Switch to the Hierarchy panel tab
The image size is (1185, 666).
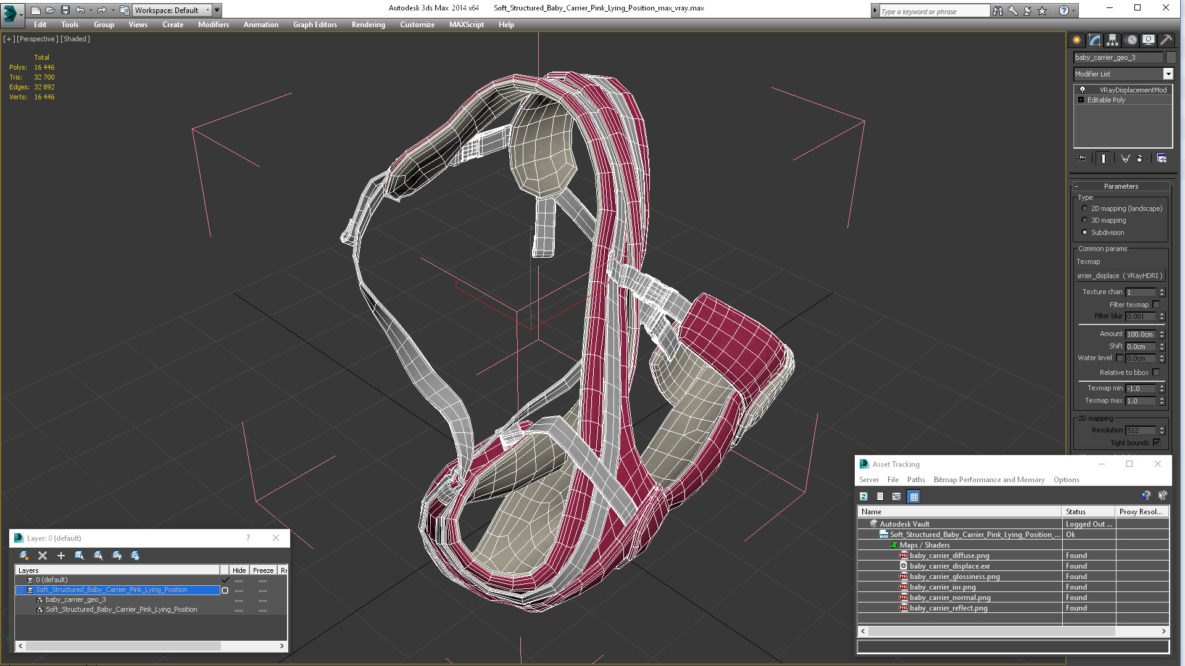[x=1112, y=40]
